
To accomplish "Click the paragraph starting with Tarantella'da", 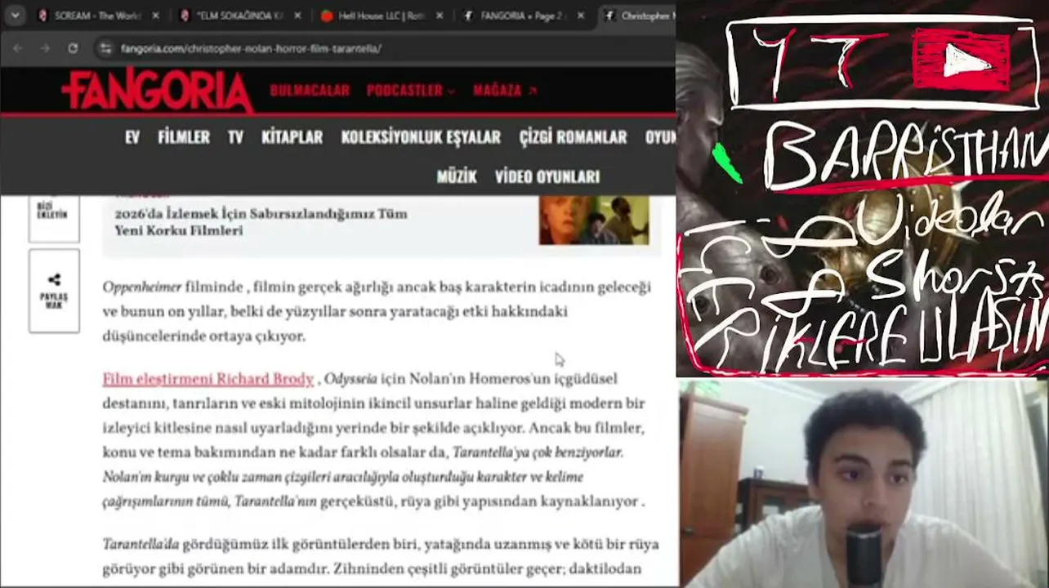I will [381, 557].
